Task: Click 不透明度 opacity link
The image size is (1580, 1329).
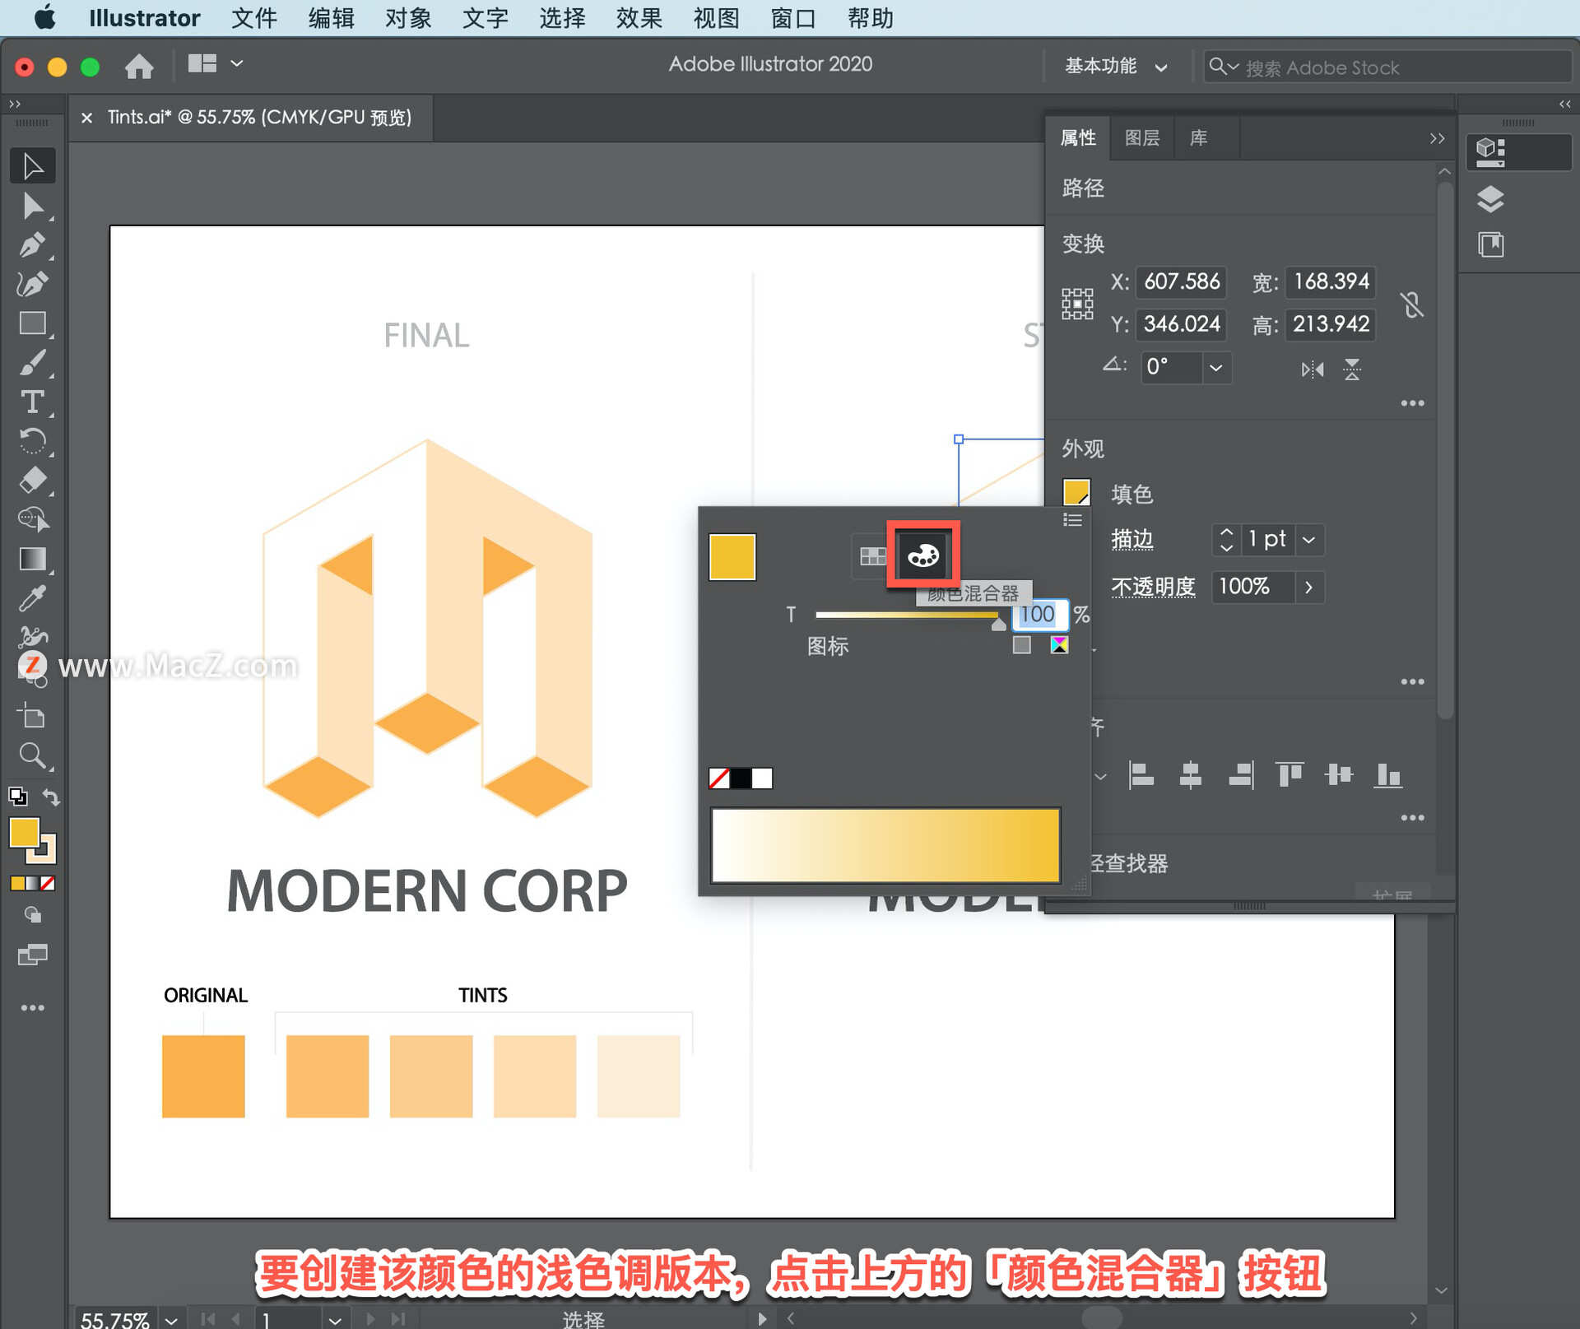Action: click(1153, 587)
